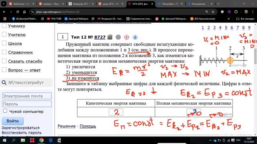Toggle the Школа checkbox

pyautogui.click(x=4, y=43)
